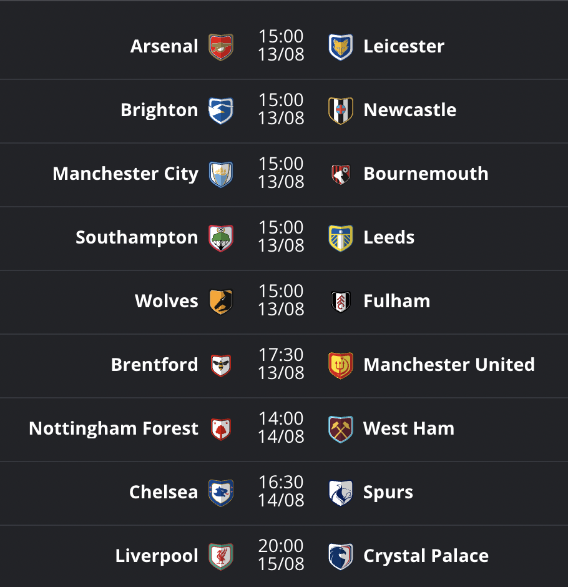The image size is (568, 587).
Task: Click the Crystal Palace team name
Action: click(426, 555)
